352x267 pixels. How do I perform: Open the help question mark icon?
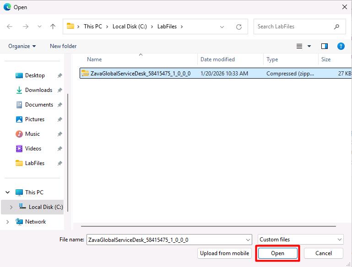click(341, 46)
